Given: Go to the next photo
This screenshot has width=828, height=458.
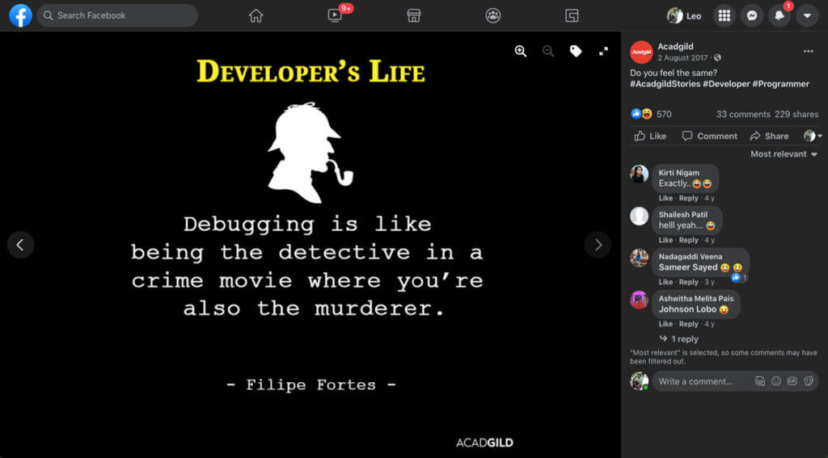Looking at the screenshot, I should [x=598, y=245].
